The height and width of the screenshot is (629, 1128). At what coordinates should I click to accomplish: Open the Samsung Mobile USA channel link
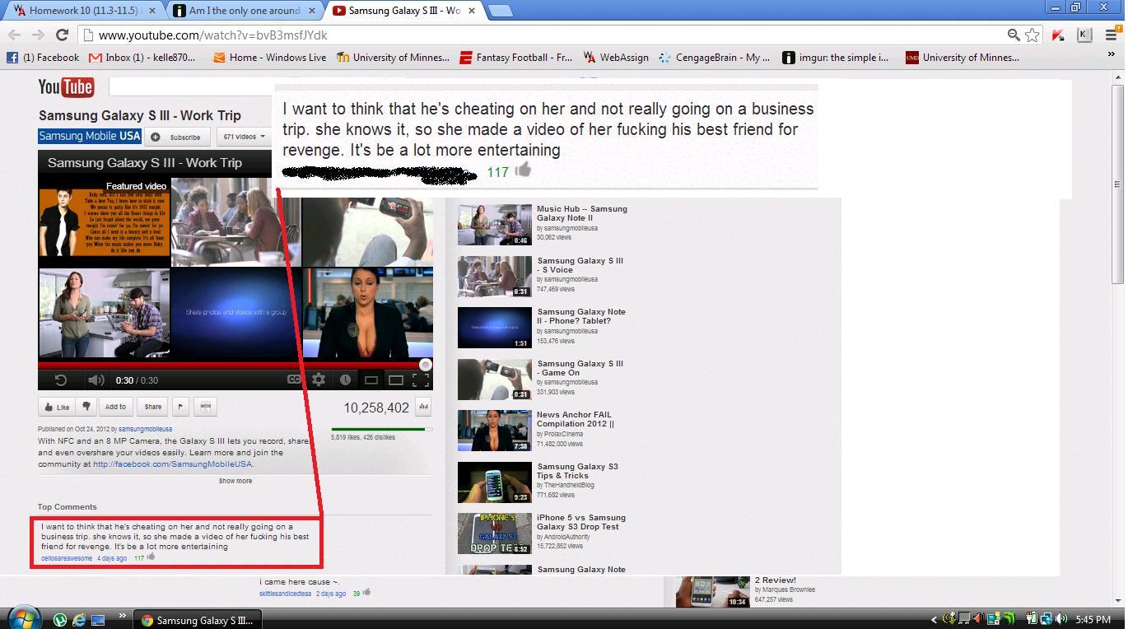pos(90,137)
